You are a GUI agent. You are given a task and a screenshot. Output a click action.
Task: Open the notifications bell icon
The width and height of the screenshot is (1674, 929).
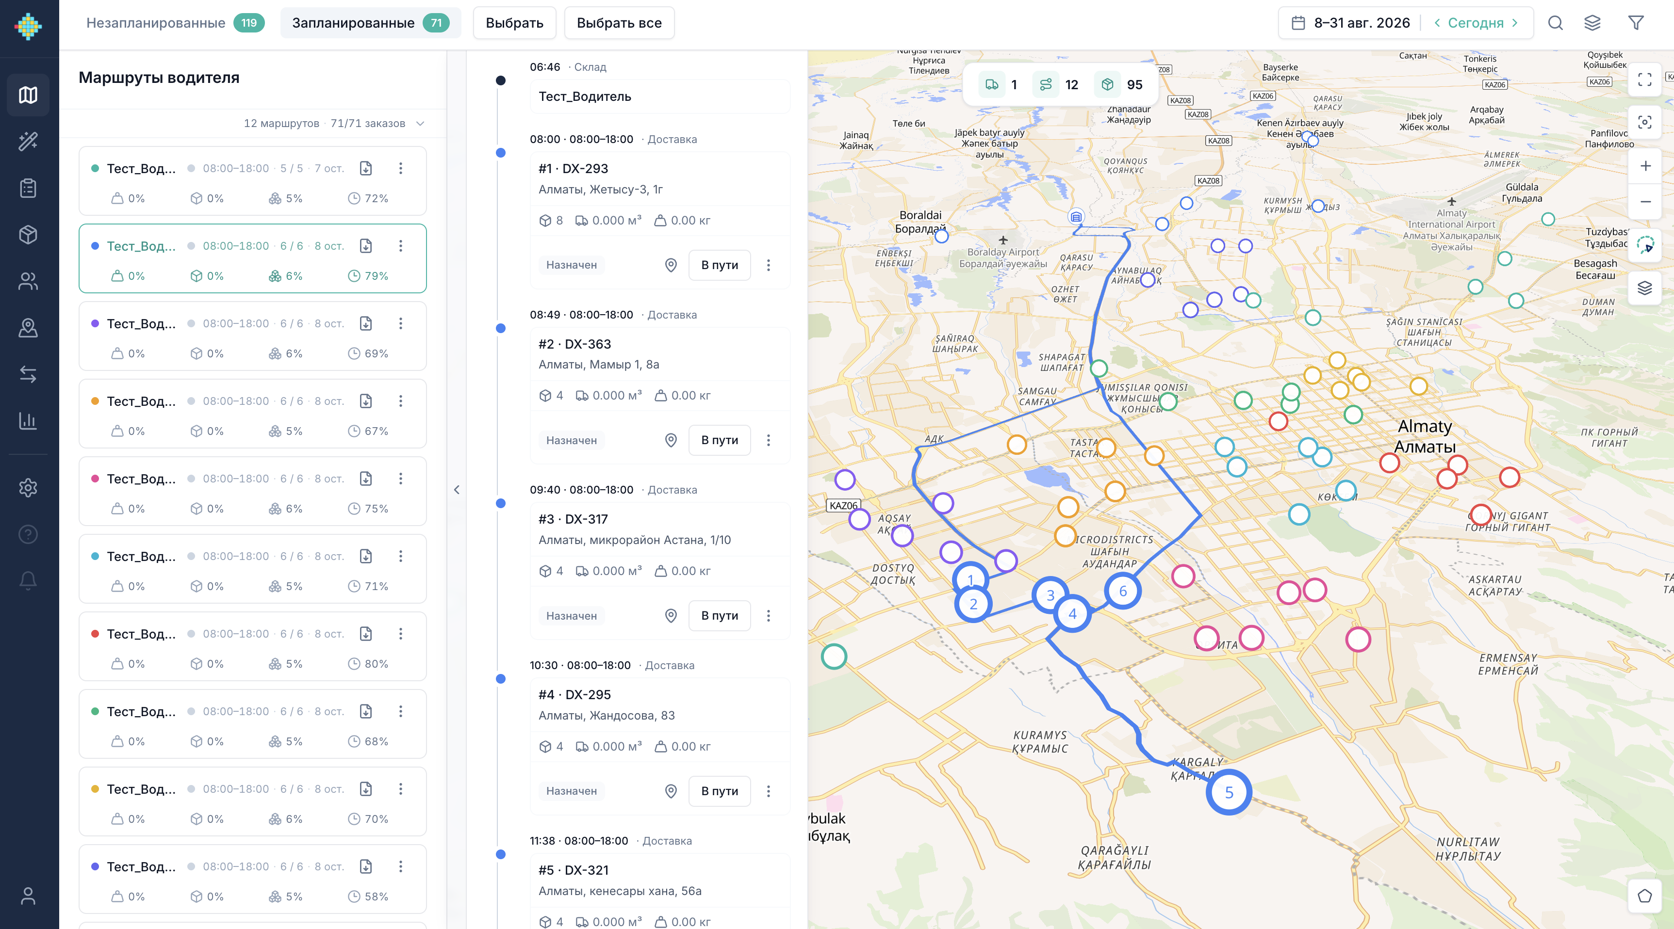click(28, 580)
